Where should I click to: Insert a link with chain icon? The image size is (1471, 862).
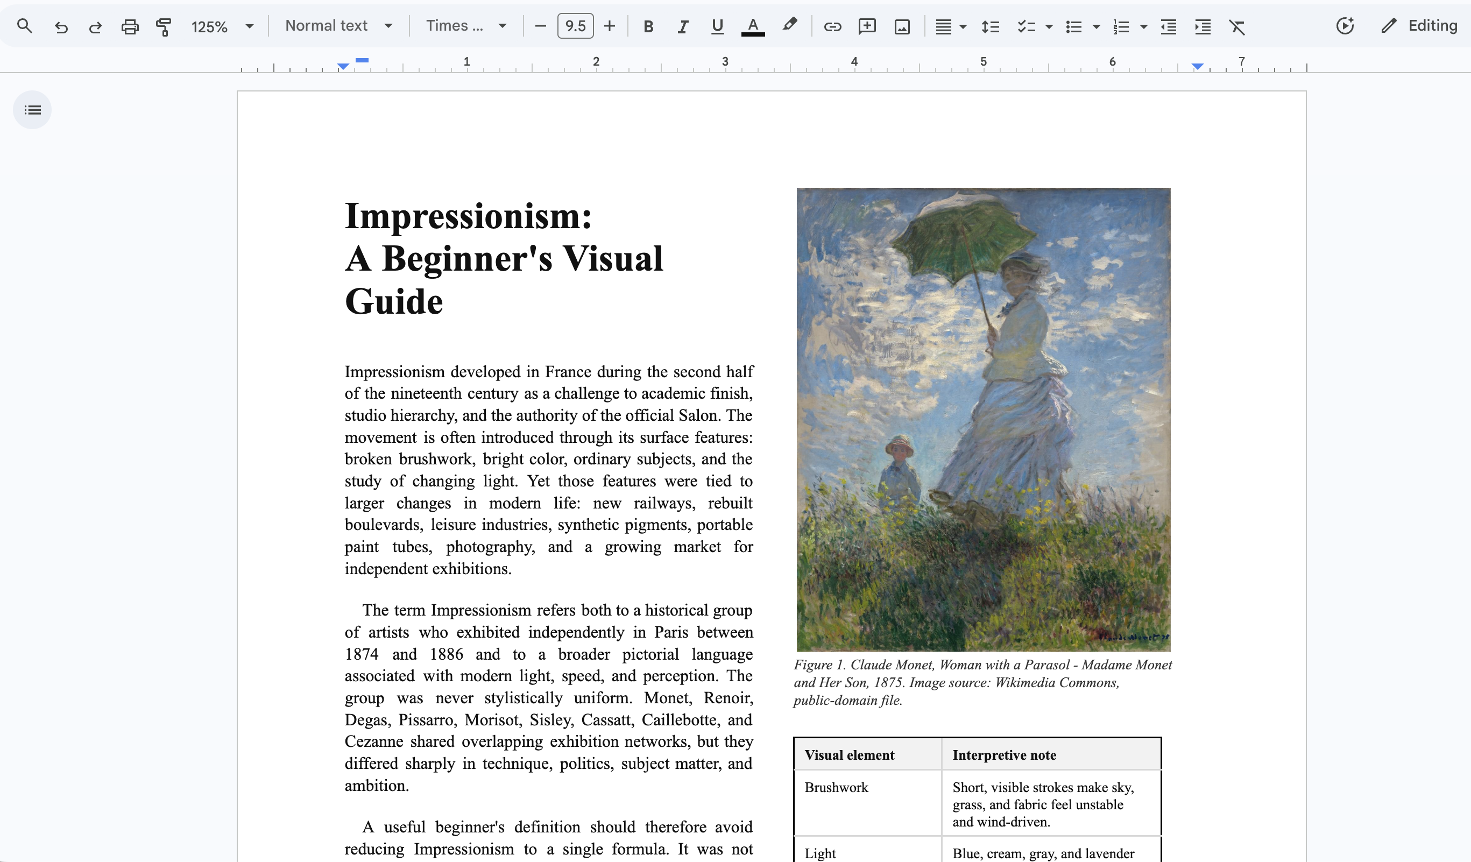tap(832, 26)
